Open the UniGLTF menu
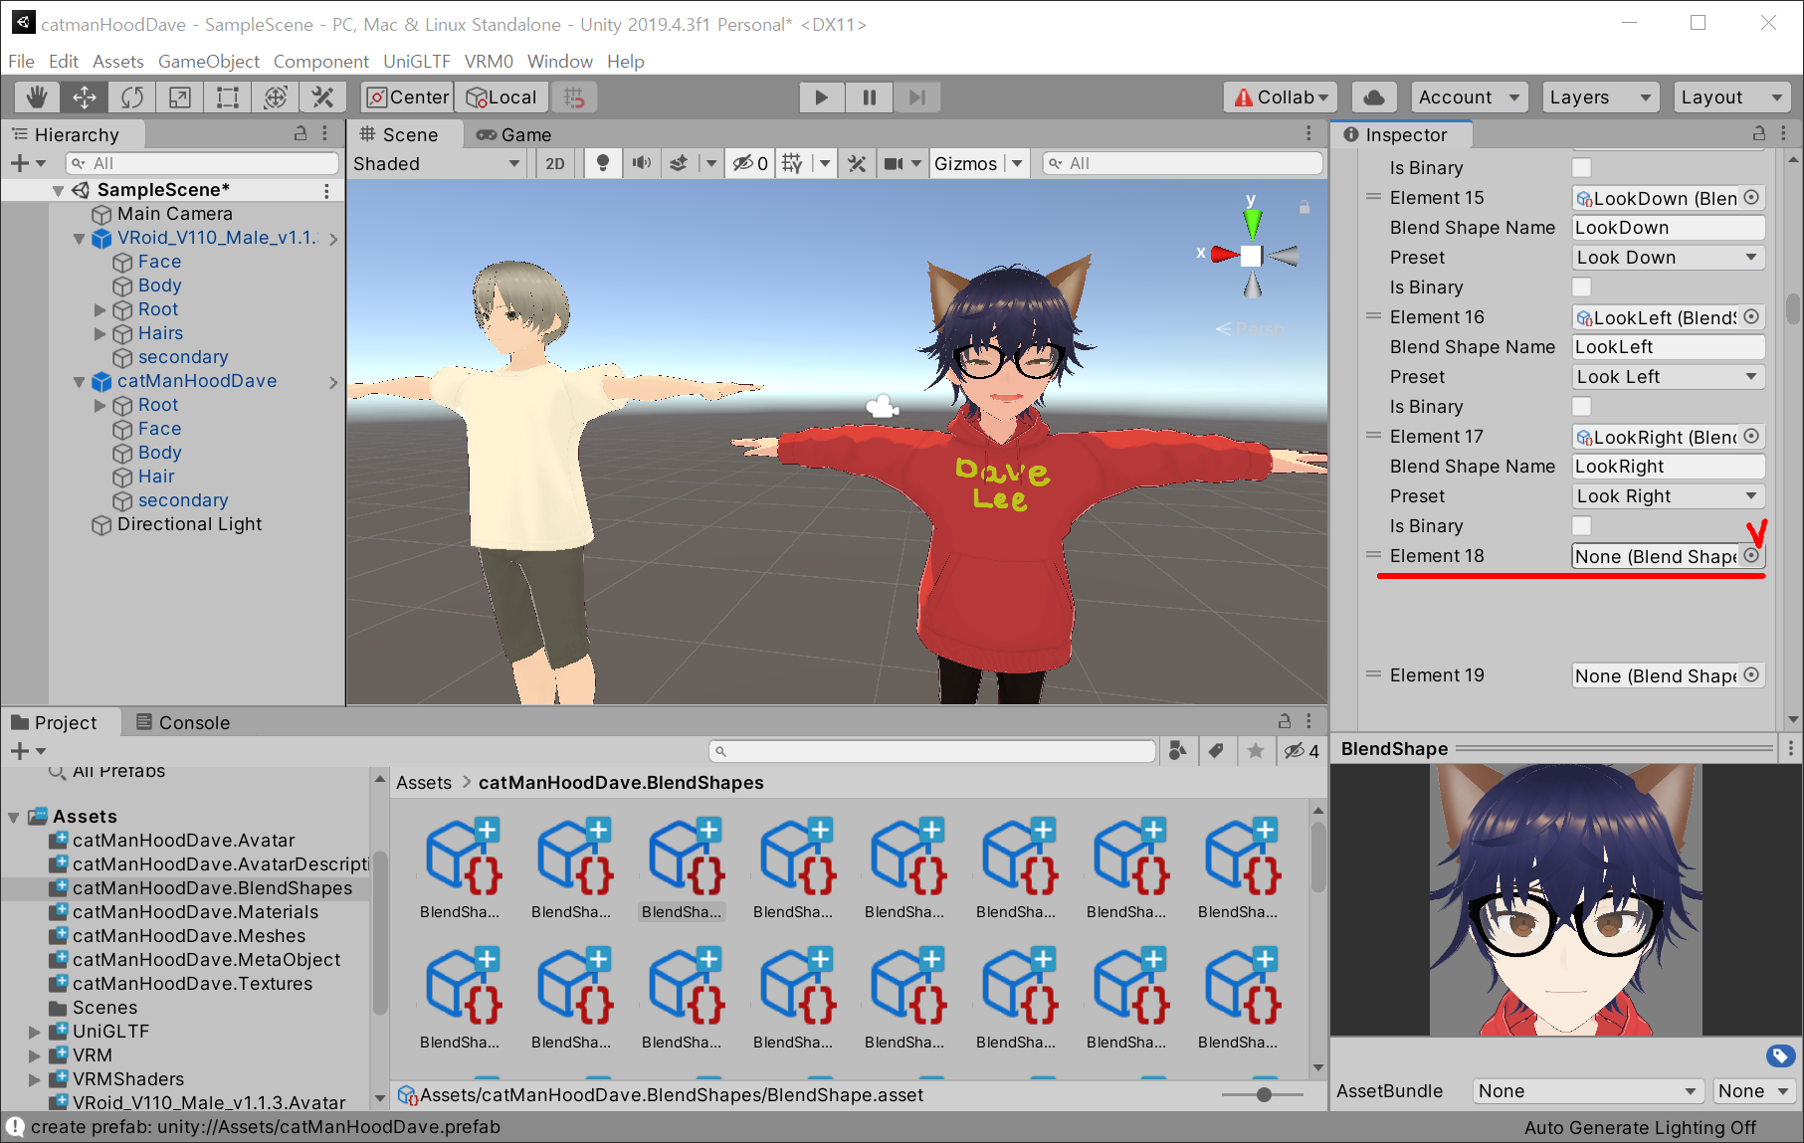 tap(416, 61)
